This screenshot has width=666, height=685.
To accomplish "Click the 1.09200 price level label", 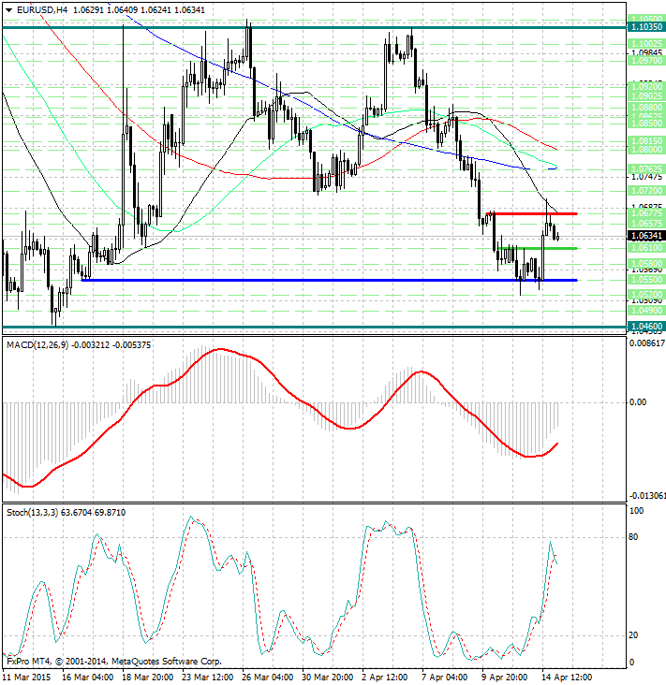I will coord(646,87).
